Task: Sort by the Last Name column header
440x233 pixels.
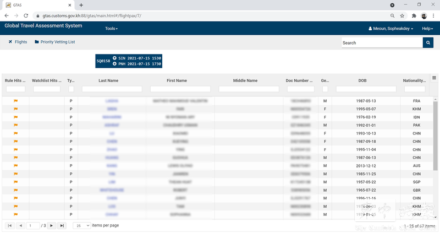Action: tap(108, 80)
